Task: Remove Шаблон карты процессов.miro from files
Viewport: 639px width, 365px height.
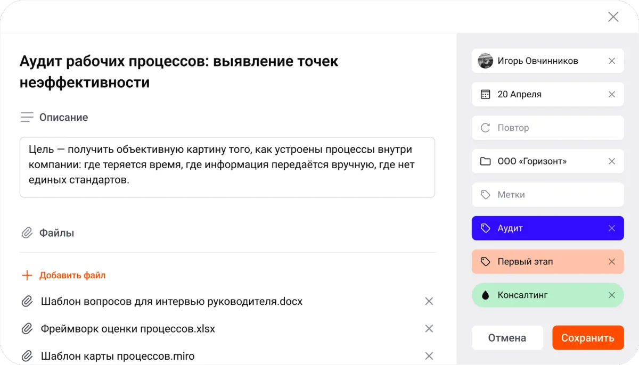Action: [429, 355]
